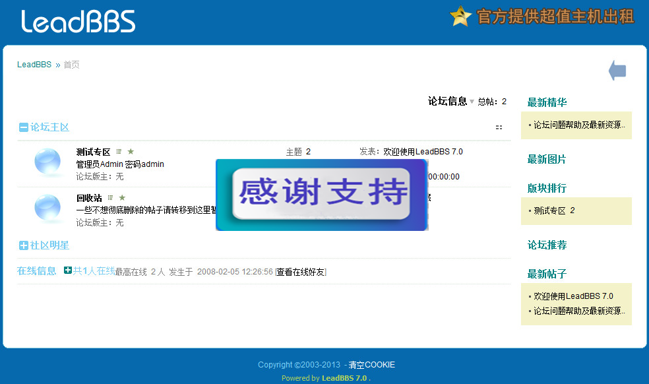Open 论坛问题帮助及最新资源 under 最新精华
Screen dimensions: 649x384
[579, 125]
